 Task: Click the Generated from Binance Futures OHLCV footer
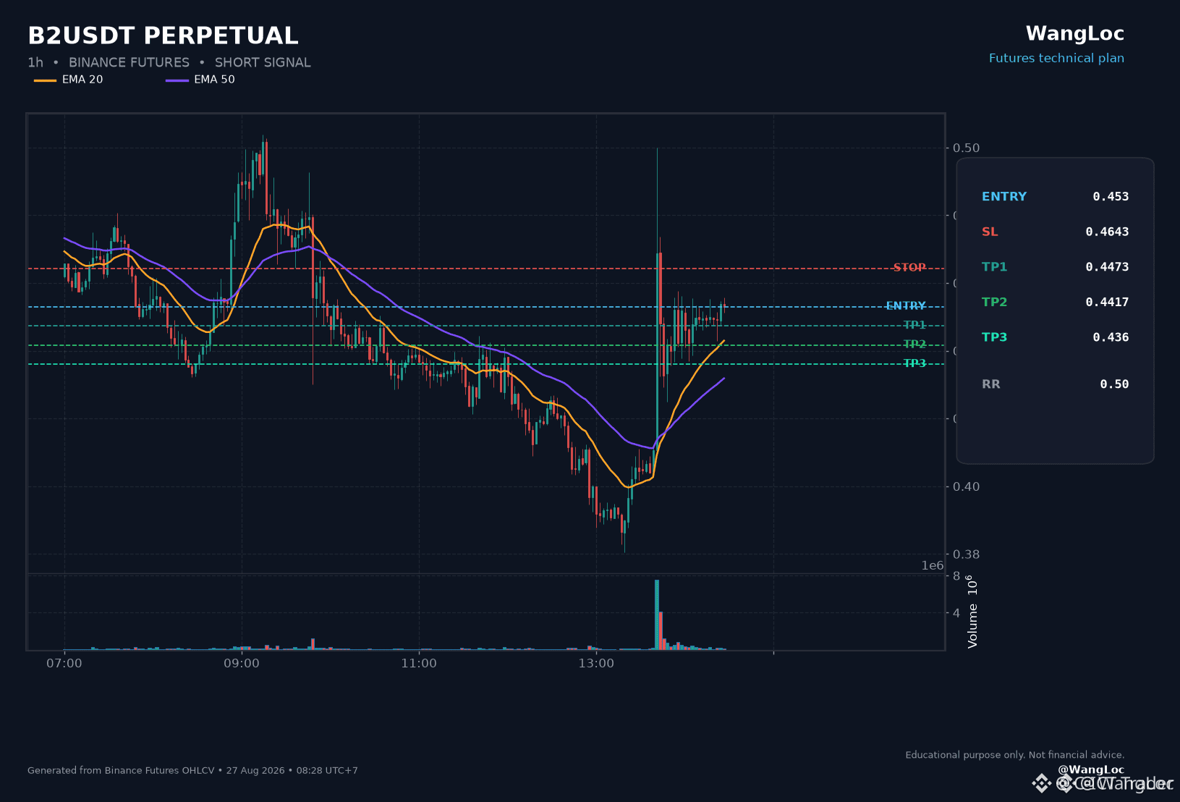tap(192, 770)
